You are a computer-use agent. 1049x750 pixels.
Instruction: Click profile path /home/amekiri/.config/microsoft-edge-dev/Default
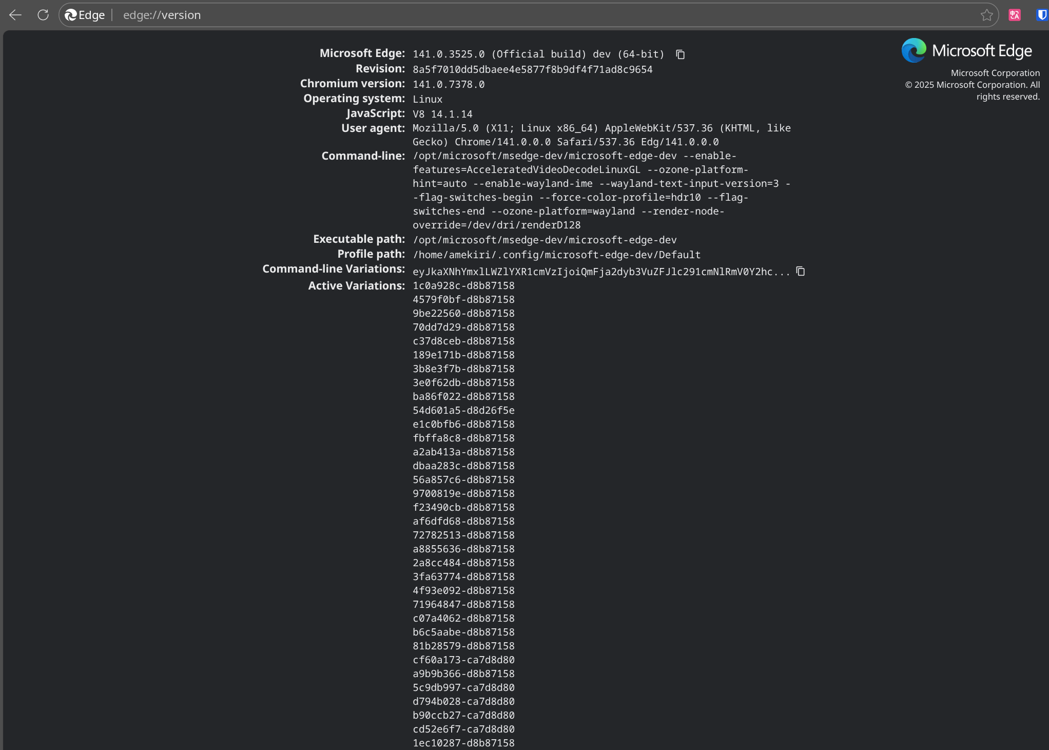click(x=556, y=255)
